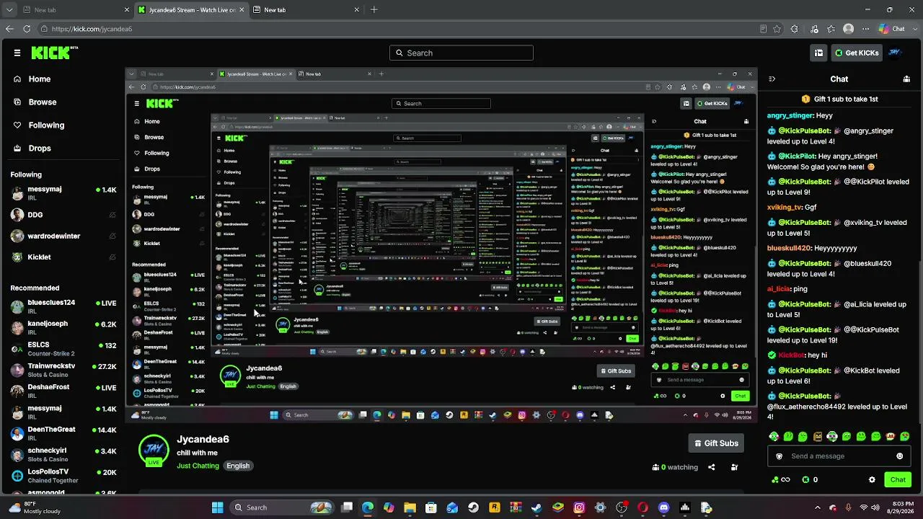Open Windows Start menu
Viewport: 923px width, 519px height.
(x=217, y=507)
